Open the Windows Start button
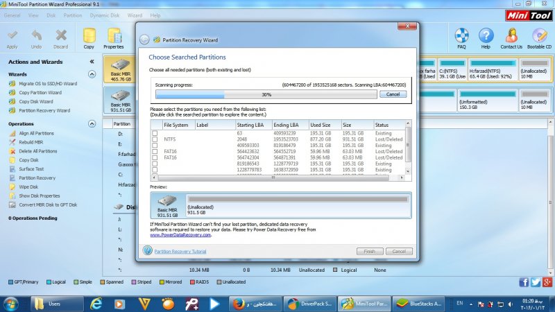Image resolution: width=555 pixels, height=312 pixels. (x=10, y=304)
